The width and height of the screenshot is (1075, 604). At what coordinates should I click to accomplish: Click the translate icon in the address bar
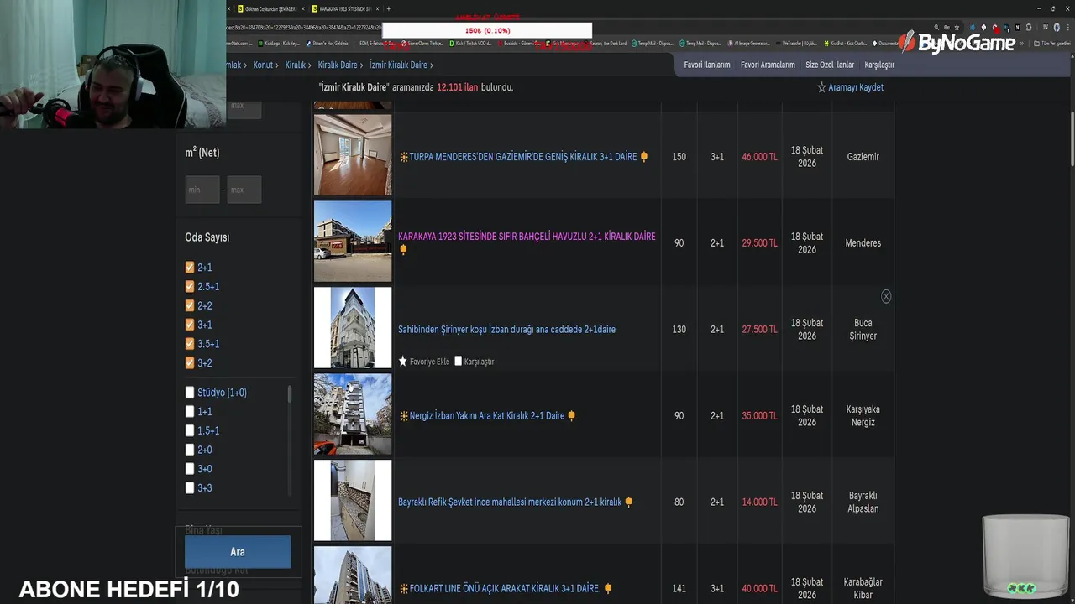(x=946, y=28)
